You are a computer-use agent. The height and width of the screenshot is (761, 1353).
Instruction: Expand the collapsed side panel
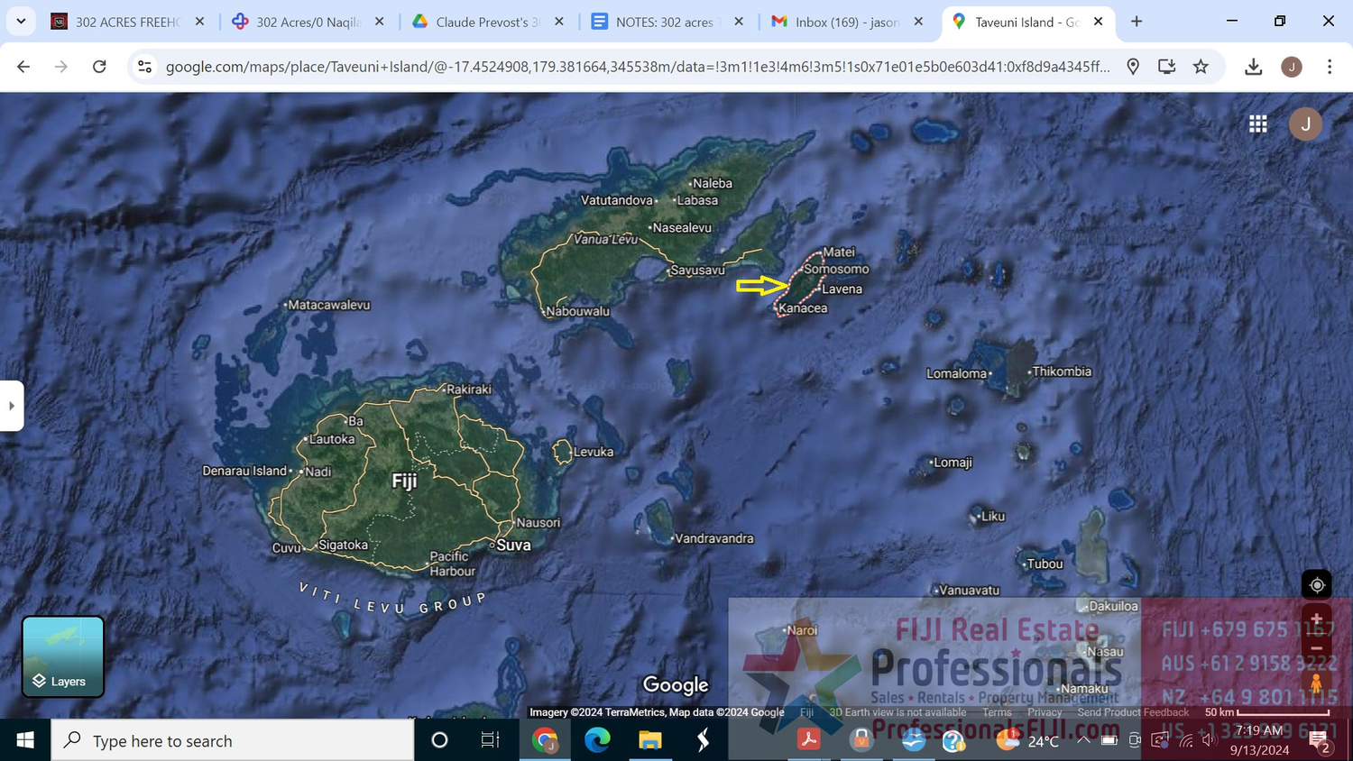(11, 406)
